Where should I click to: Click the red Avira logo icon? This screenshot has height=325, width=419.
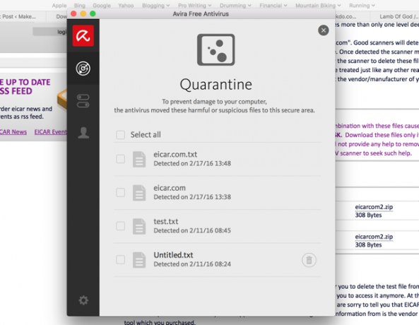click(x=83, y=36)
